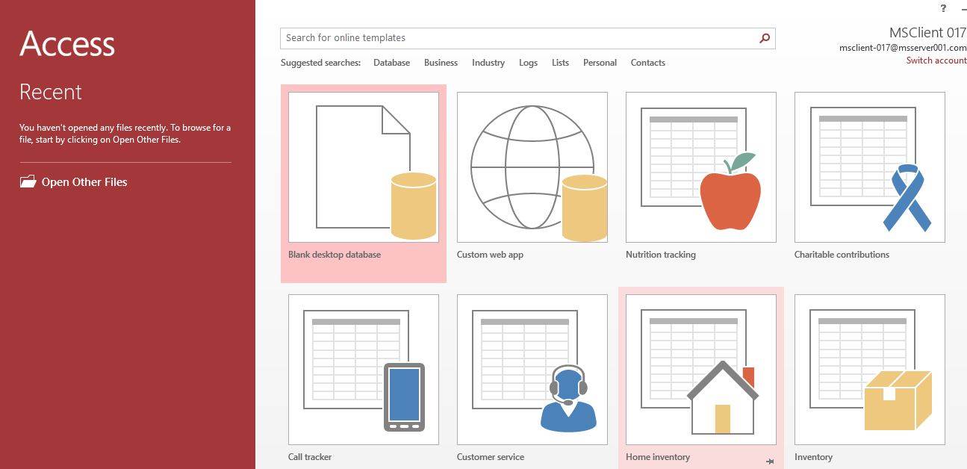Click the search magnifier icon
Viewport: 967px width, 469px height.
[763, 37]
